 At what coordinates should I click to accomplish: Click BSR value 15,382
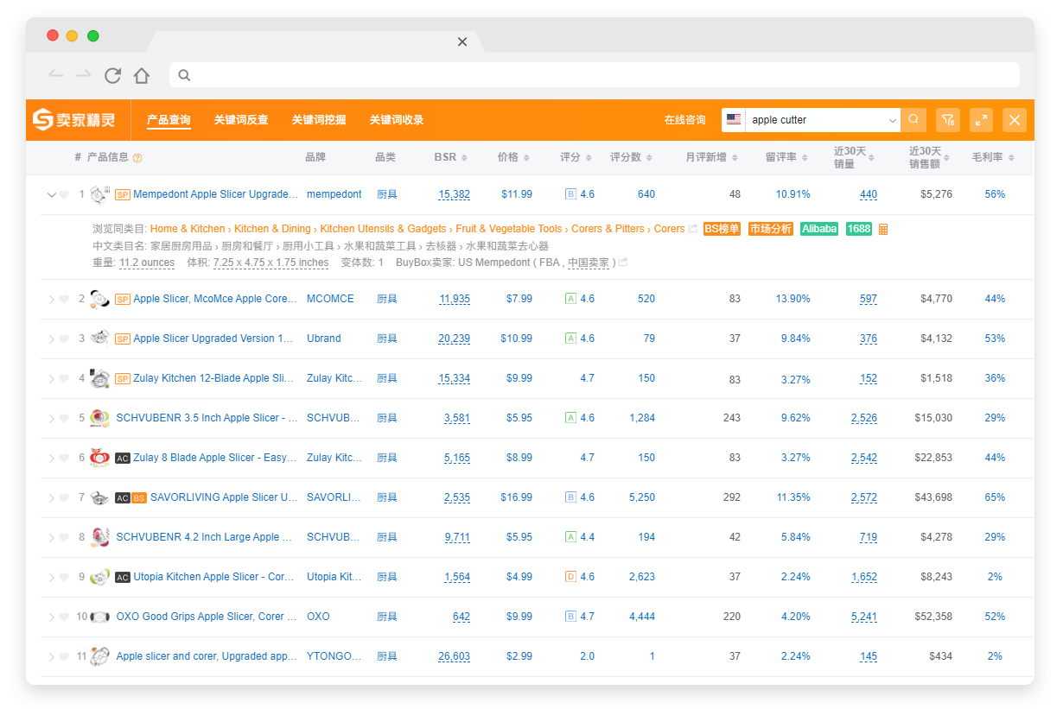pyautogui.click(x=455, y=194)
